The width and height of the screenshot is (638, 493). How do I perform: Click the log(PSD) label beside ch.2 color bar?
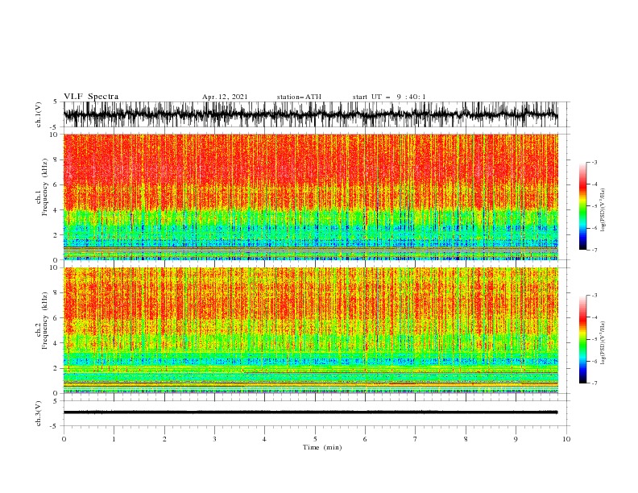tap(603, 343)
